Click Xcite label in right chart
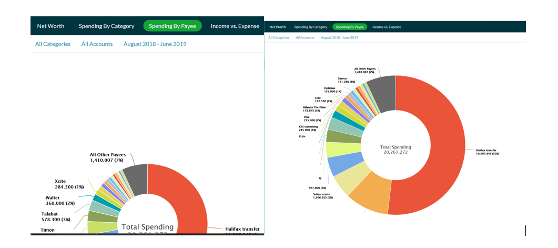558x248 pixels. coord(302,136)
